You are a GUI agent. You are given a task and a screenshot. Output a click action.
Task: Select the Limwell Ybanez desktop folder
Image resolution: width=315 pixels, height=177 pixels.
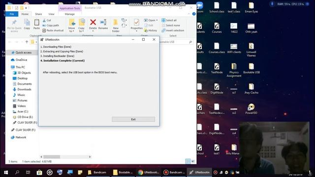pos(252,50)
